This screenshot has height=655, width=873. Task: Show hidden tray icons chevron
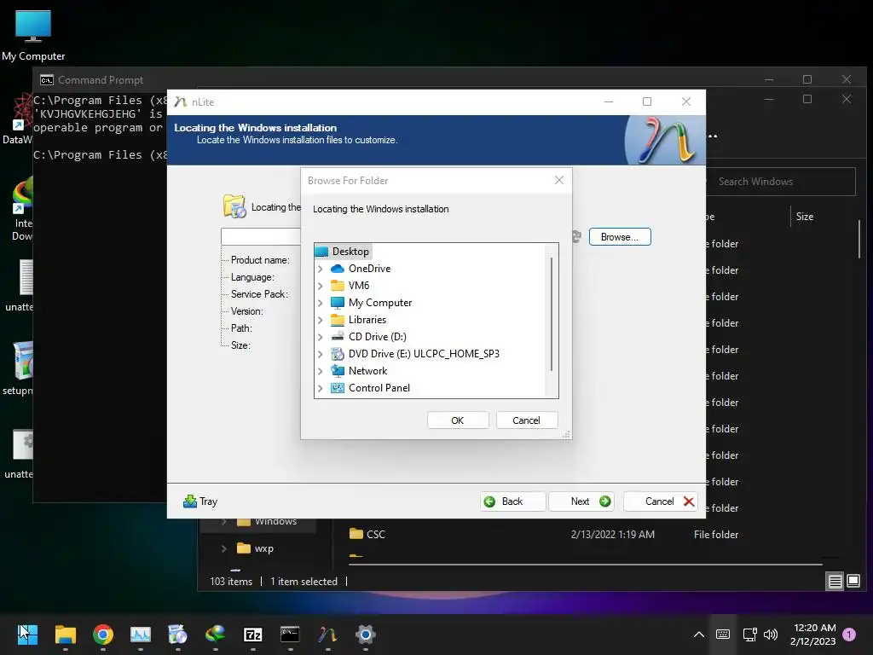point(699,635)
